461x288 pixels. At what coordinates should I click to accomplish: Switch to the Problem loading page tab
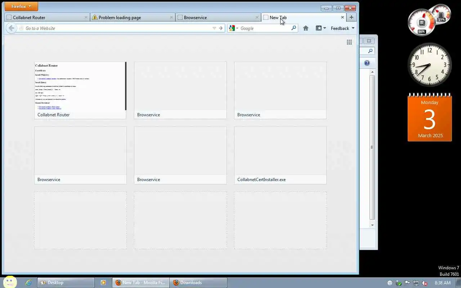[133, 17]
